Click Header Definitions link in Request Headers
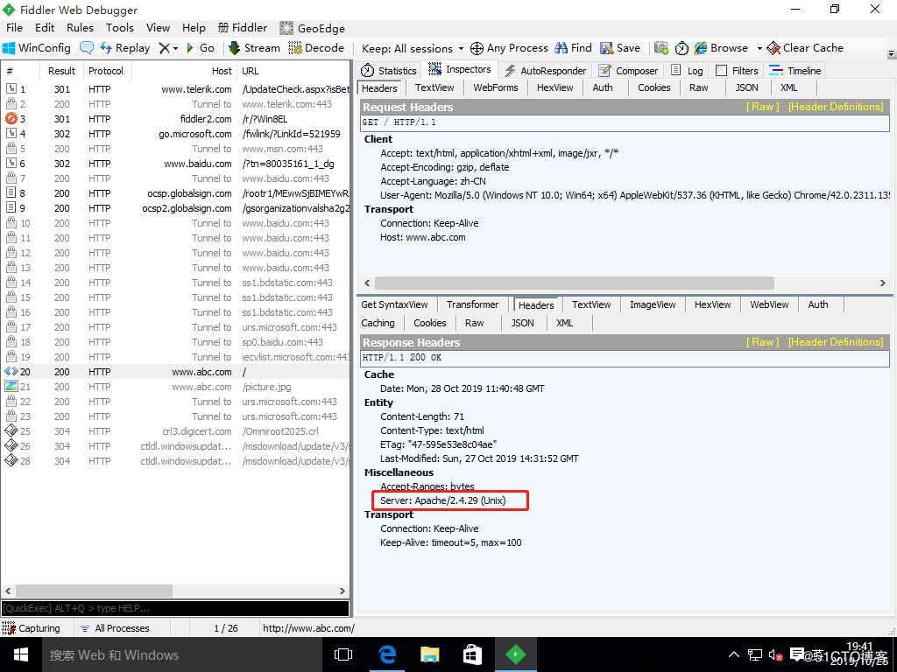The image size is (897, 672). tap(835, 107)
